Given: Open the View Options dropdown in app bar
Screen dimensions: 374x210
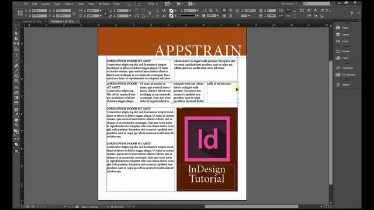Looking at the screenshot, I should click(168, 4).
